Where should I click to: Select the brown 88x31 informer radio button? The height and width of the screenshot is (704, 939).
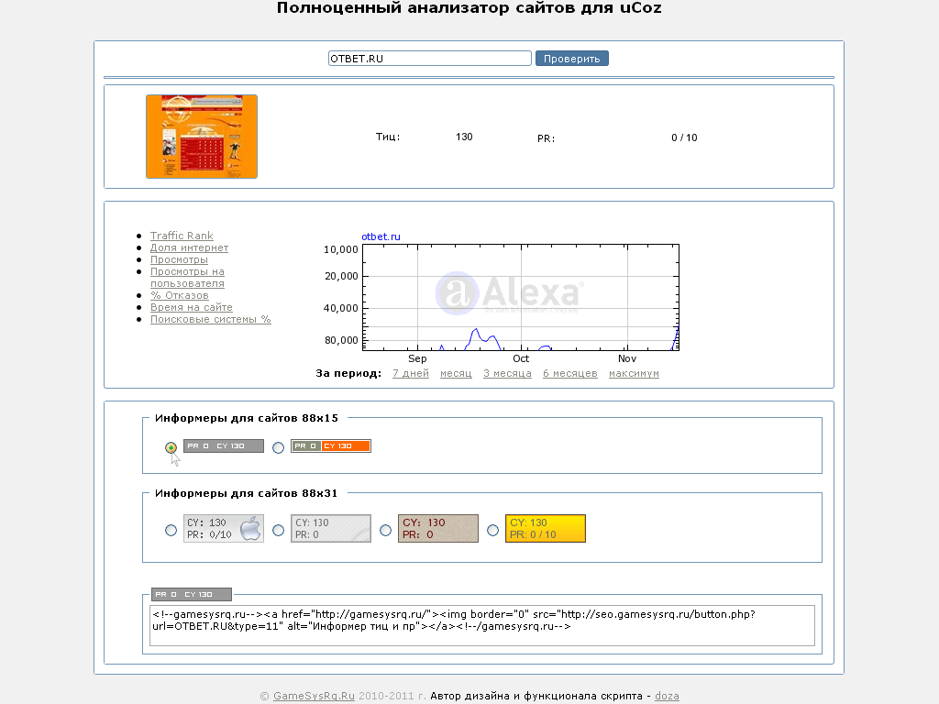pyautogui.click(x=385, y=530)
